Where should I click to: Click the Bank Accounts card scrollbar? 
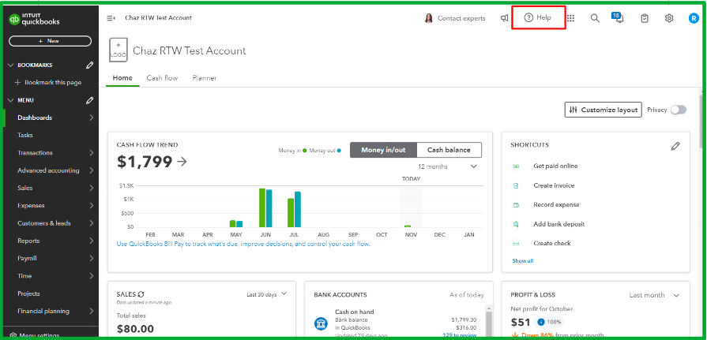pyautogui.click(x=488, y=320)
